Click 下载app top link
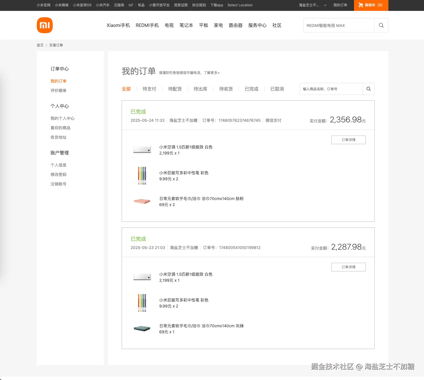 tap(217, 5)
